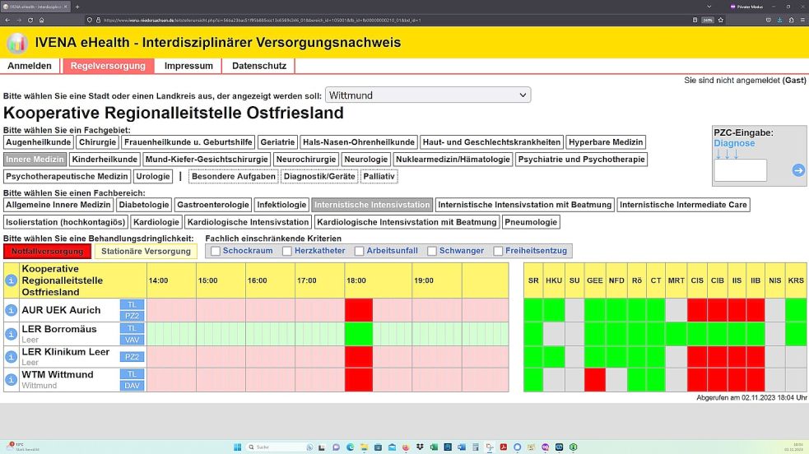Click the browser reload icon

point(30,20)
